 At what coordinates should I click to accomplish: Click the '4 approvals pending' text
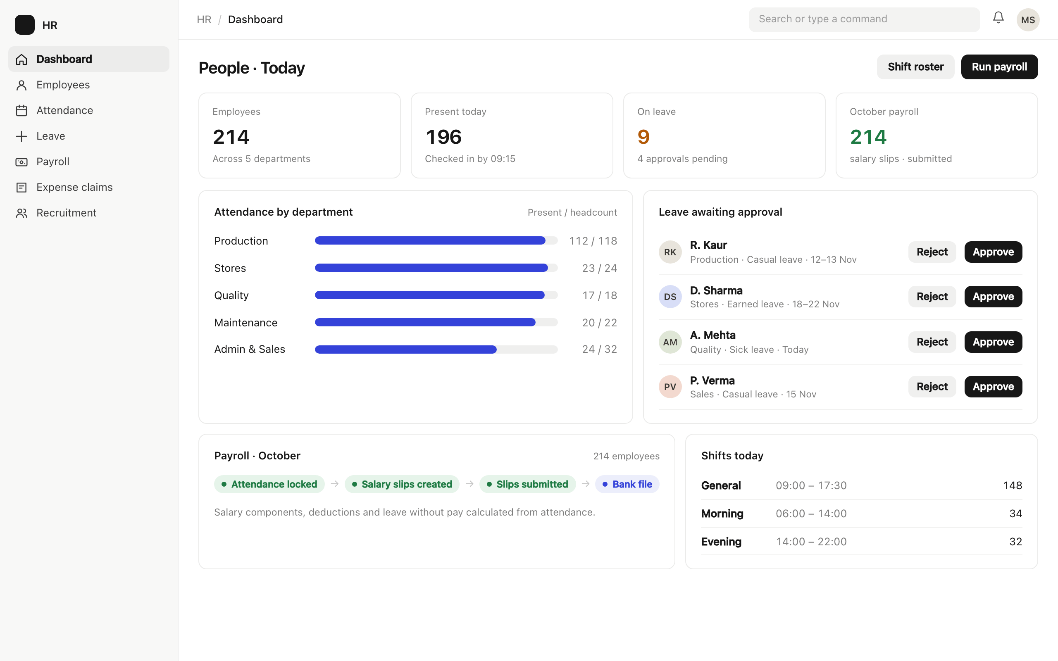pyautogui.click(x=682, y=159)
